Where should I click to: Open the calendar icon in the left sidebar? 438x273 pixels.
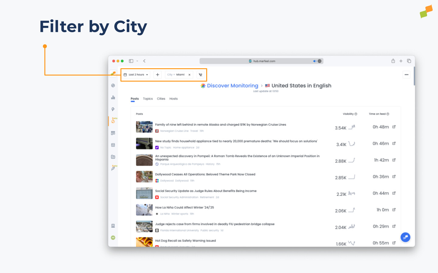click(x=113, y=145)
